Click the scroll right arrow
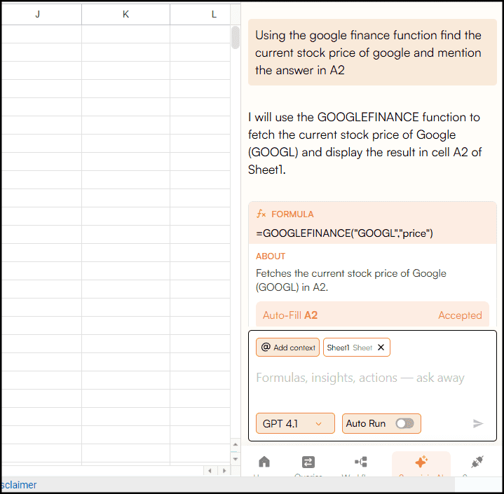This screenshot has height=494, width=504. (224, 471)
